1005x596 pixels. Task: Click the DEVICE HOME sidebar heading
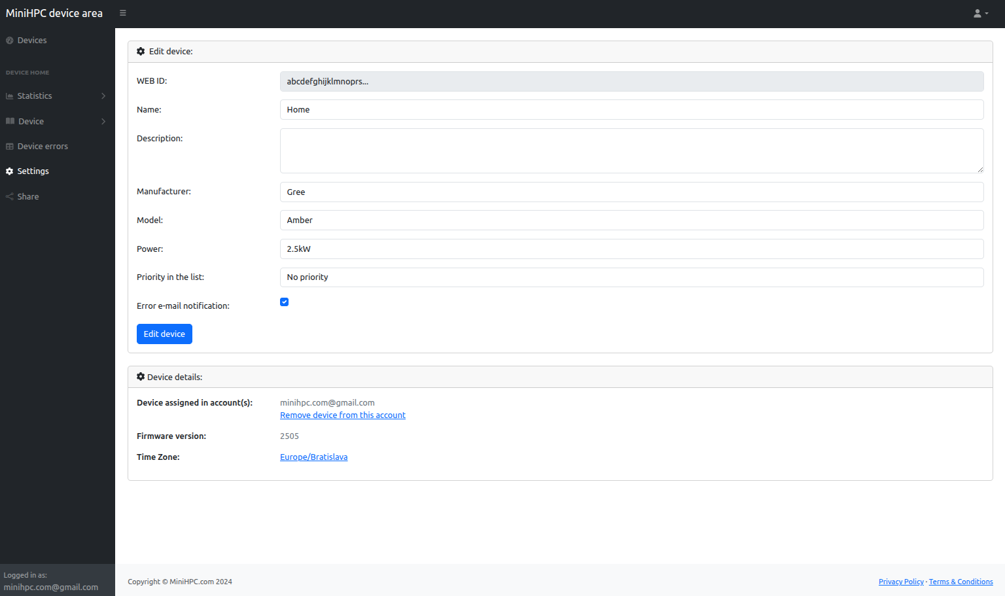[x=27, y=73]
